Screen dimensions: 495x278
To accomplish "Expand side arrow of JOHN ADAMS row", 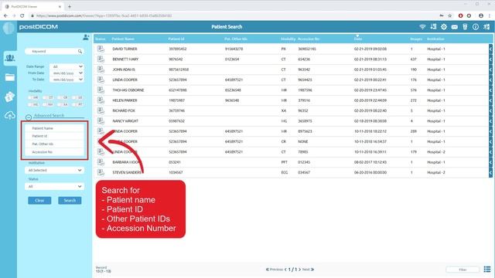I will coord(490,69).
